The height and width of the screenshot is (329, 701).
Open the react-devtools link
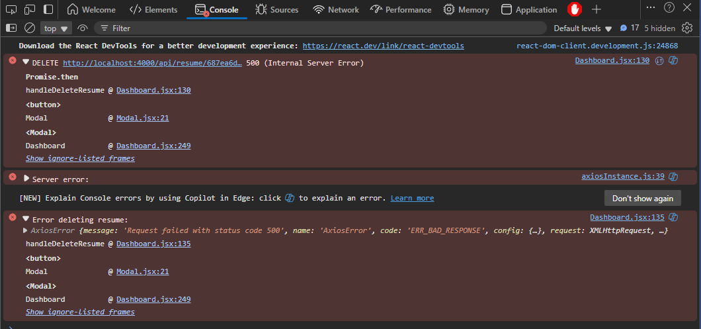click(383, 46)
